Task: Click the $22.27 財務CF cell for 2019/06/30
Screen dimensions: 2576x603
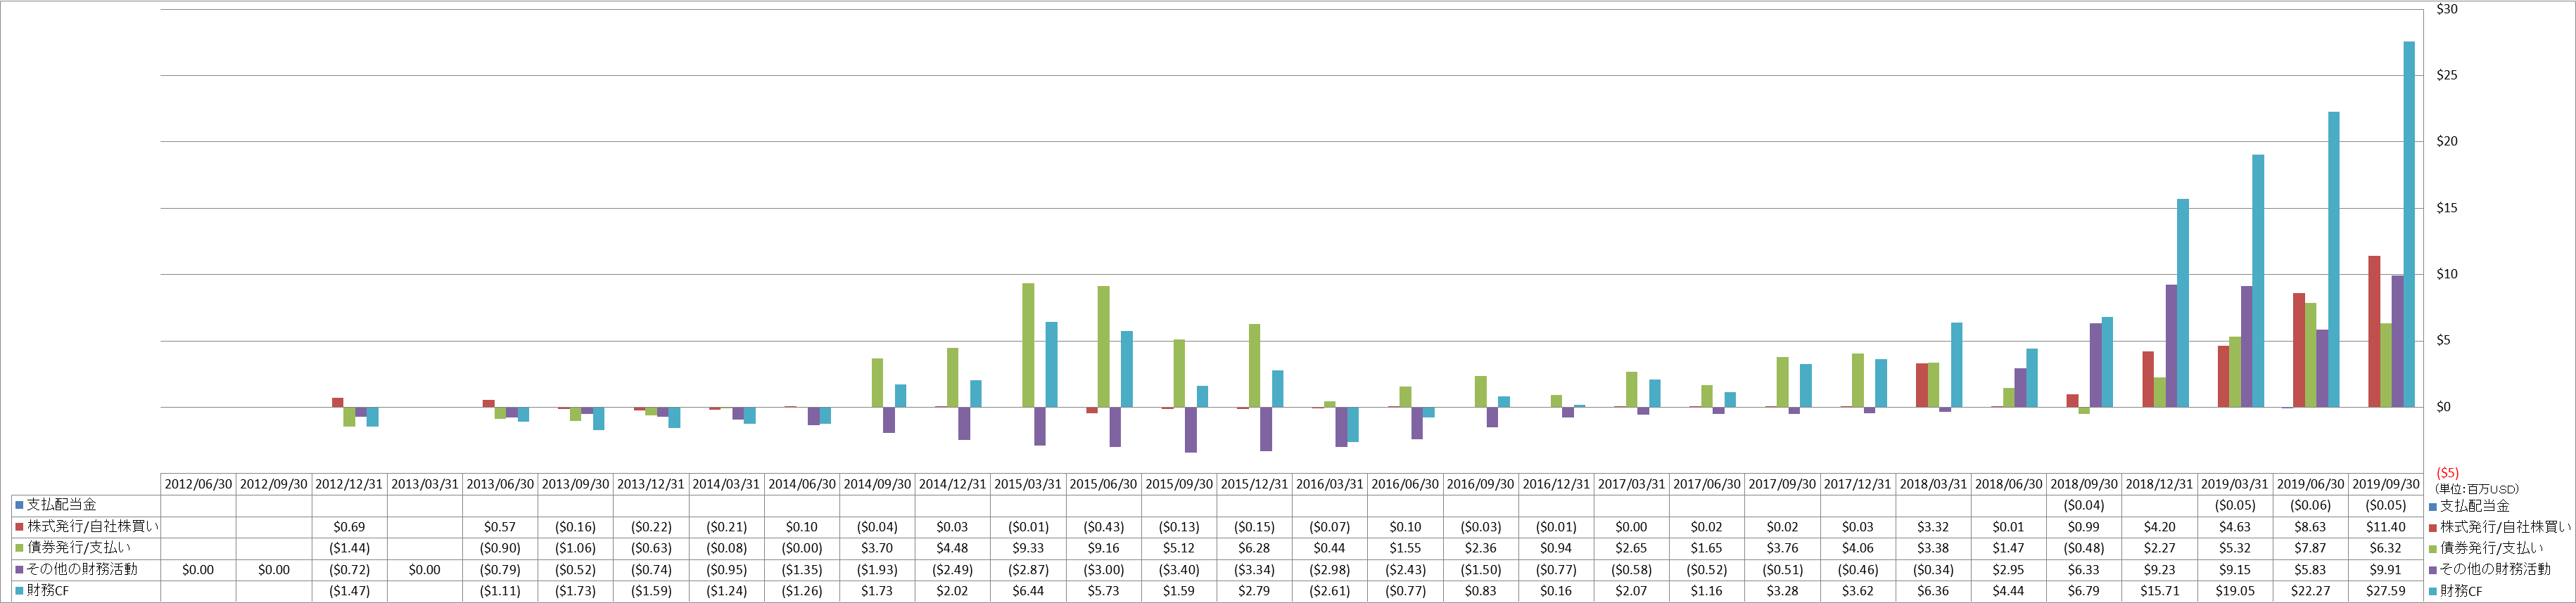Action: point(2311,591)
